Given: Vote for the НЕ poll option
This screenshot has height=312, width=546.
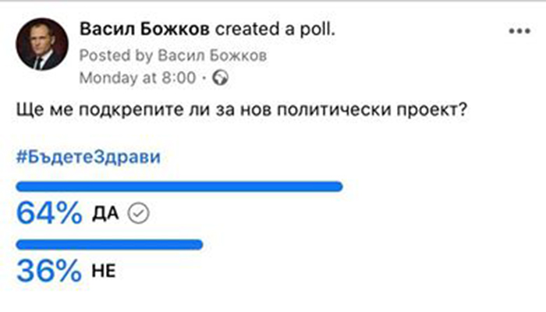Looking at the screenshot, I should tap(104, 271).
